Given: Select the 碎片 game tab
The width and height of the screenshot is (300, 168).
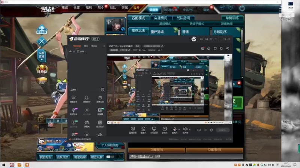Looking at the screenshot, I should (136, 8).
